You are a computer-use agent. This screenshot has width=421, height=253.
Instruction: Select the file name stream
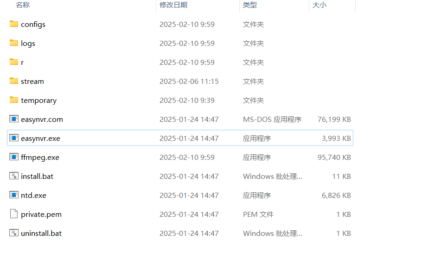click(32, 81)
